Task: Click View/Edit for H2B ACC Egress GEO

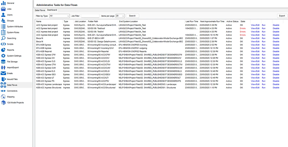Action: click(x=255, y=74)
